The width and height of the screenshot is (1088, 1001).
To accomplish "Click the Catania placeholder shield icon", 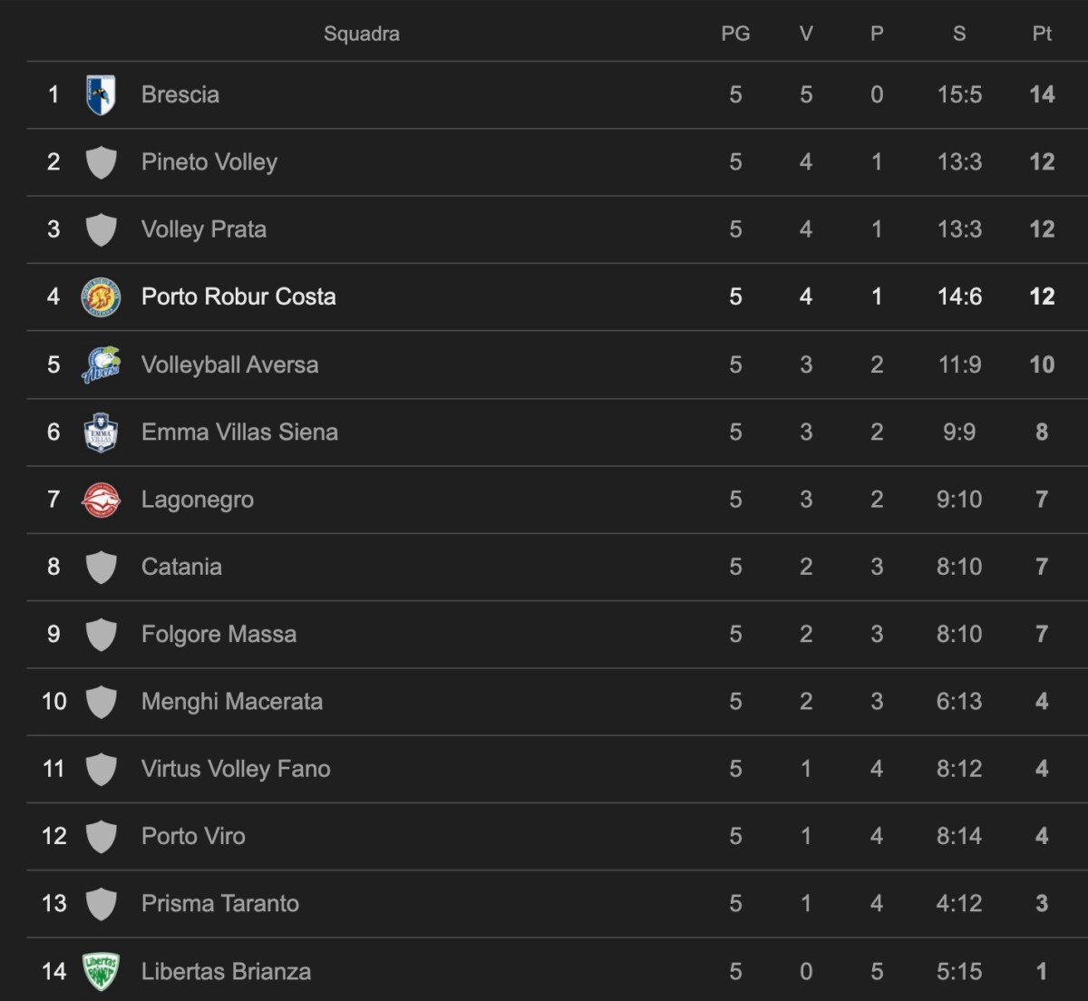I will pos(101,567).
